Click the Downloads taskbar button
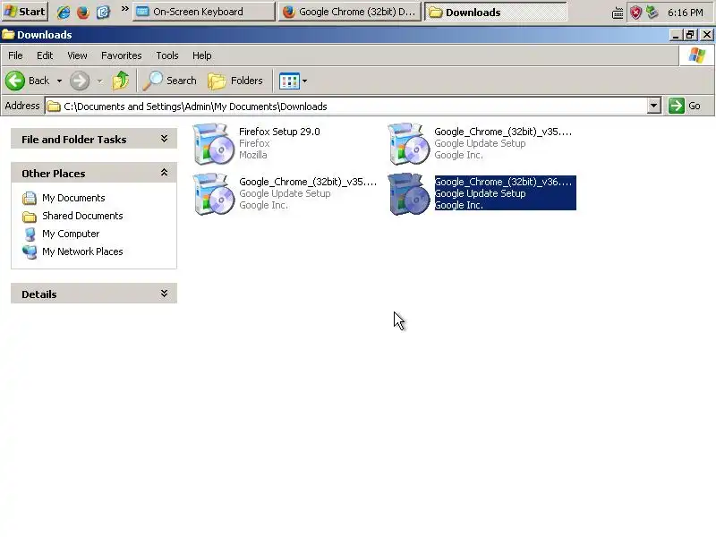This screenshot has width=716, height=537. pyautogui.click(x=496, y=12)
